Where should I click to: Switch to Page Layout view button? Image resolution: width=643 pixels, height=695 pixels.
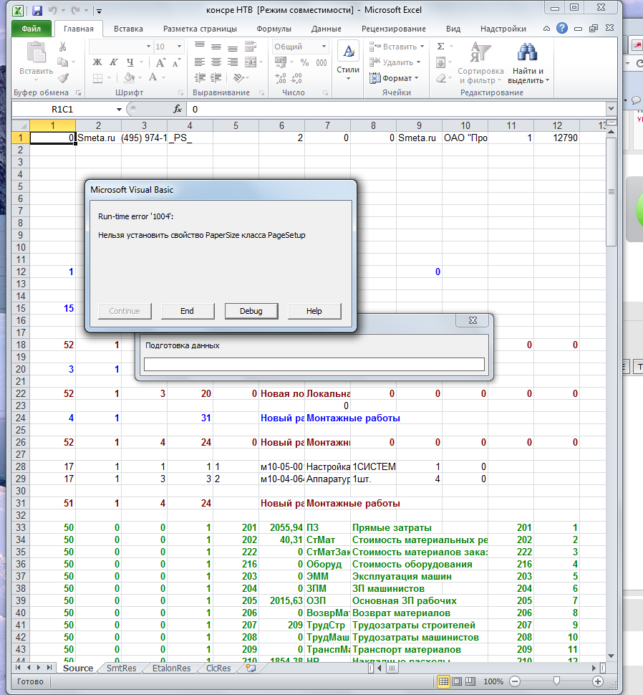click(x=458, y=681)
